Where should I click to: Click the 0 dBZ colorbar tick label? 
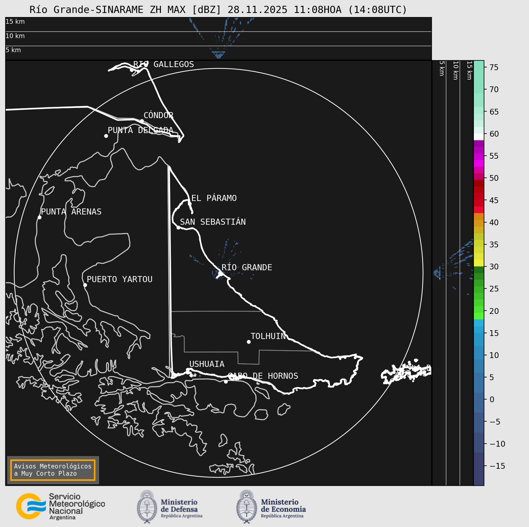(x=492, y=400)
